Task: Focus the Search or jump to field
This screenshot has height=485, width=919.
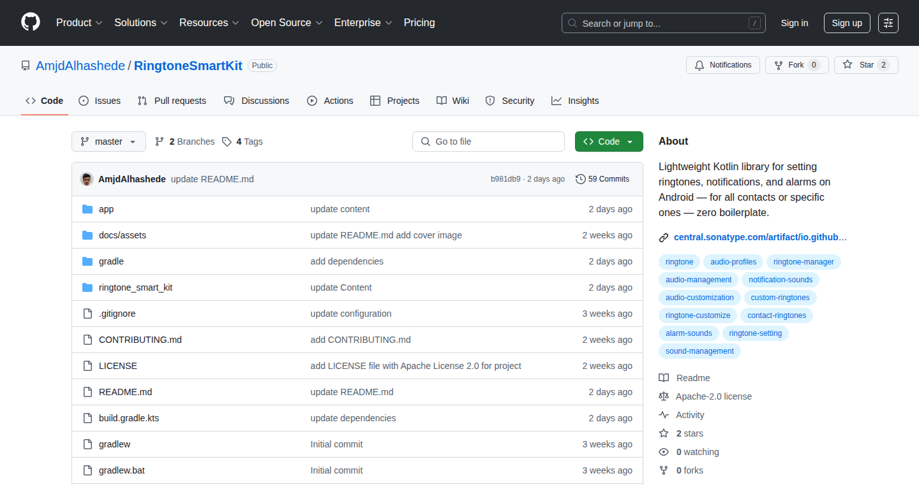Action: 664,23
